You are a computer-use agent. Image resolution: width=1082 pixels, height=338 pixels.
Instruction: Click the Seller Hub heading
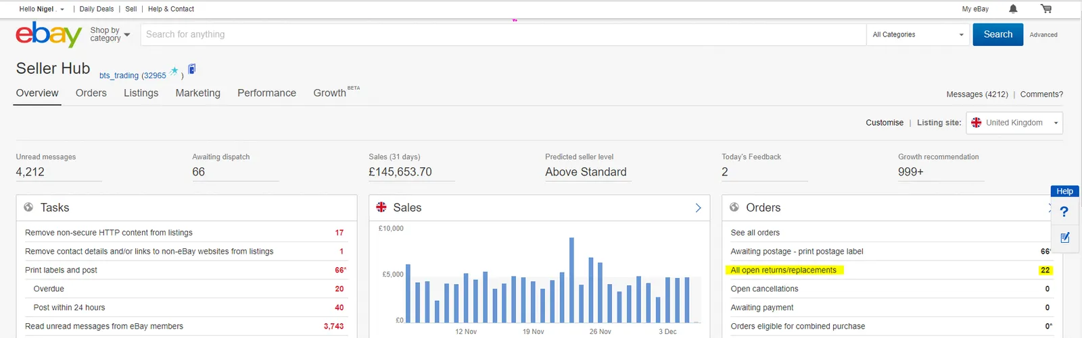(x=53, y=69)
